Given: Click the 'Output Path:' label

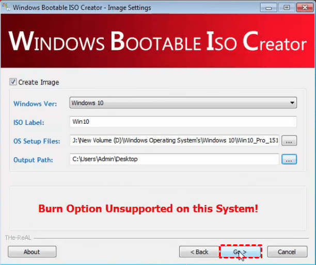Looking at the screenshot, I should point(33,160).
